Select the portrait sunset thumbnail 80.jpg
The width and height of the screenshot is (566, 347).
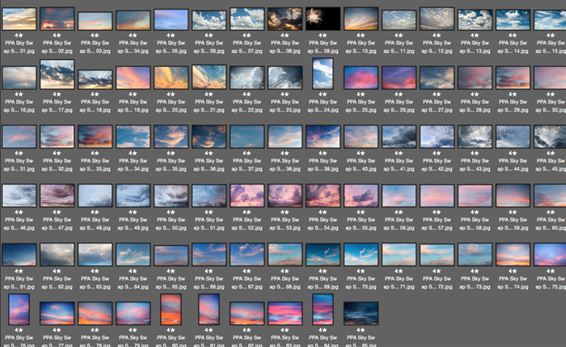click(x=171, y=310)
